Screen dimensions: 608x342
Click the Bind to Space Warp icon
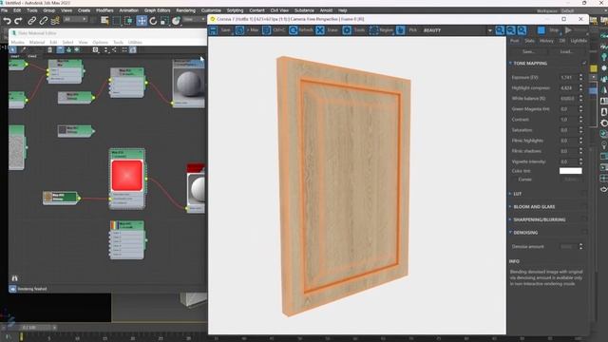[x=55, y=21]
